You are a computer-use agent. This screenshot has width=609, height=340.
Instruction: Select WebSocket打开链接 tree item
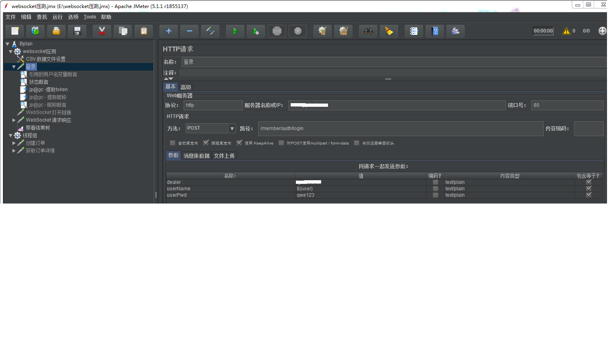49,112
